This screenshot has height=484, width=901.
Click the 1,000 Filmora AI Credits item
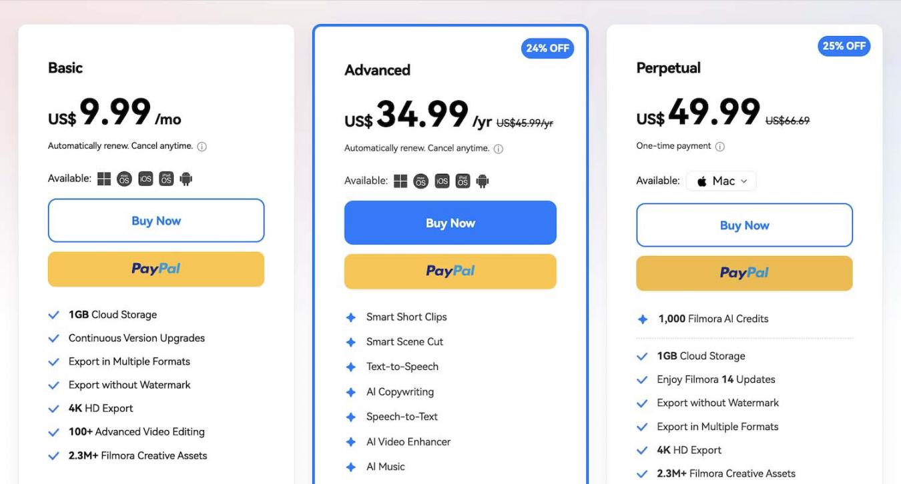tap(713, 319)
